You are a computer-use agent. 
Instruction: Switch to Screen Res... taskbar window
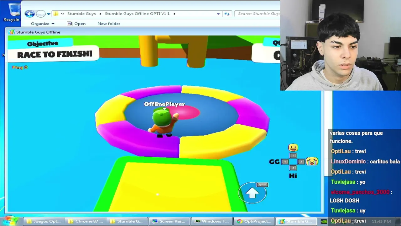169,221
